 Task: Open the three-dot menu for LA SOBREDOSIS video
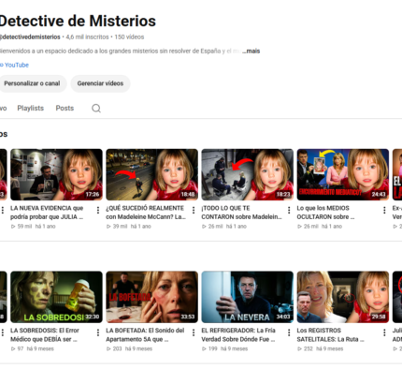click(x=98, y=332)
